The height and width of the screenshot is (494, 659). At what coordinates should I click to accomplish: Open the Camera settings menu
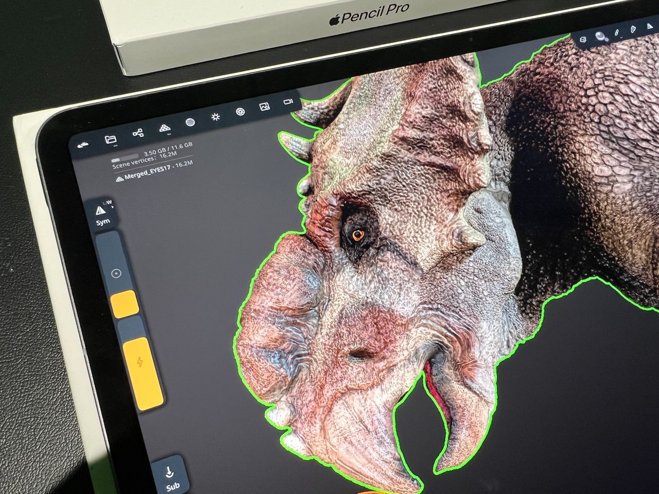[x=288, y=102]
